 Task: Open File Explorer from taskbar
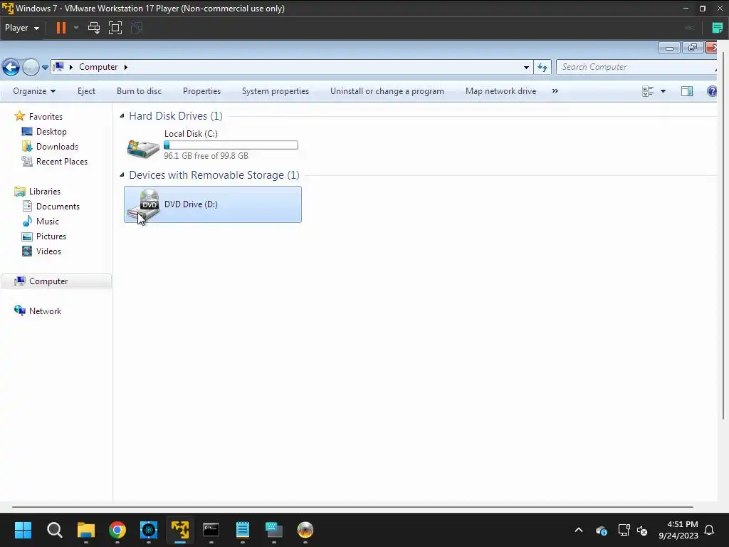86,530
